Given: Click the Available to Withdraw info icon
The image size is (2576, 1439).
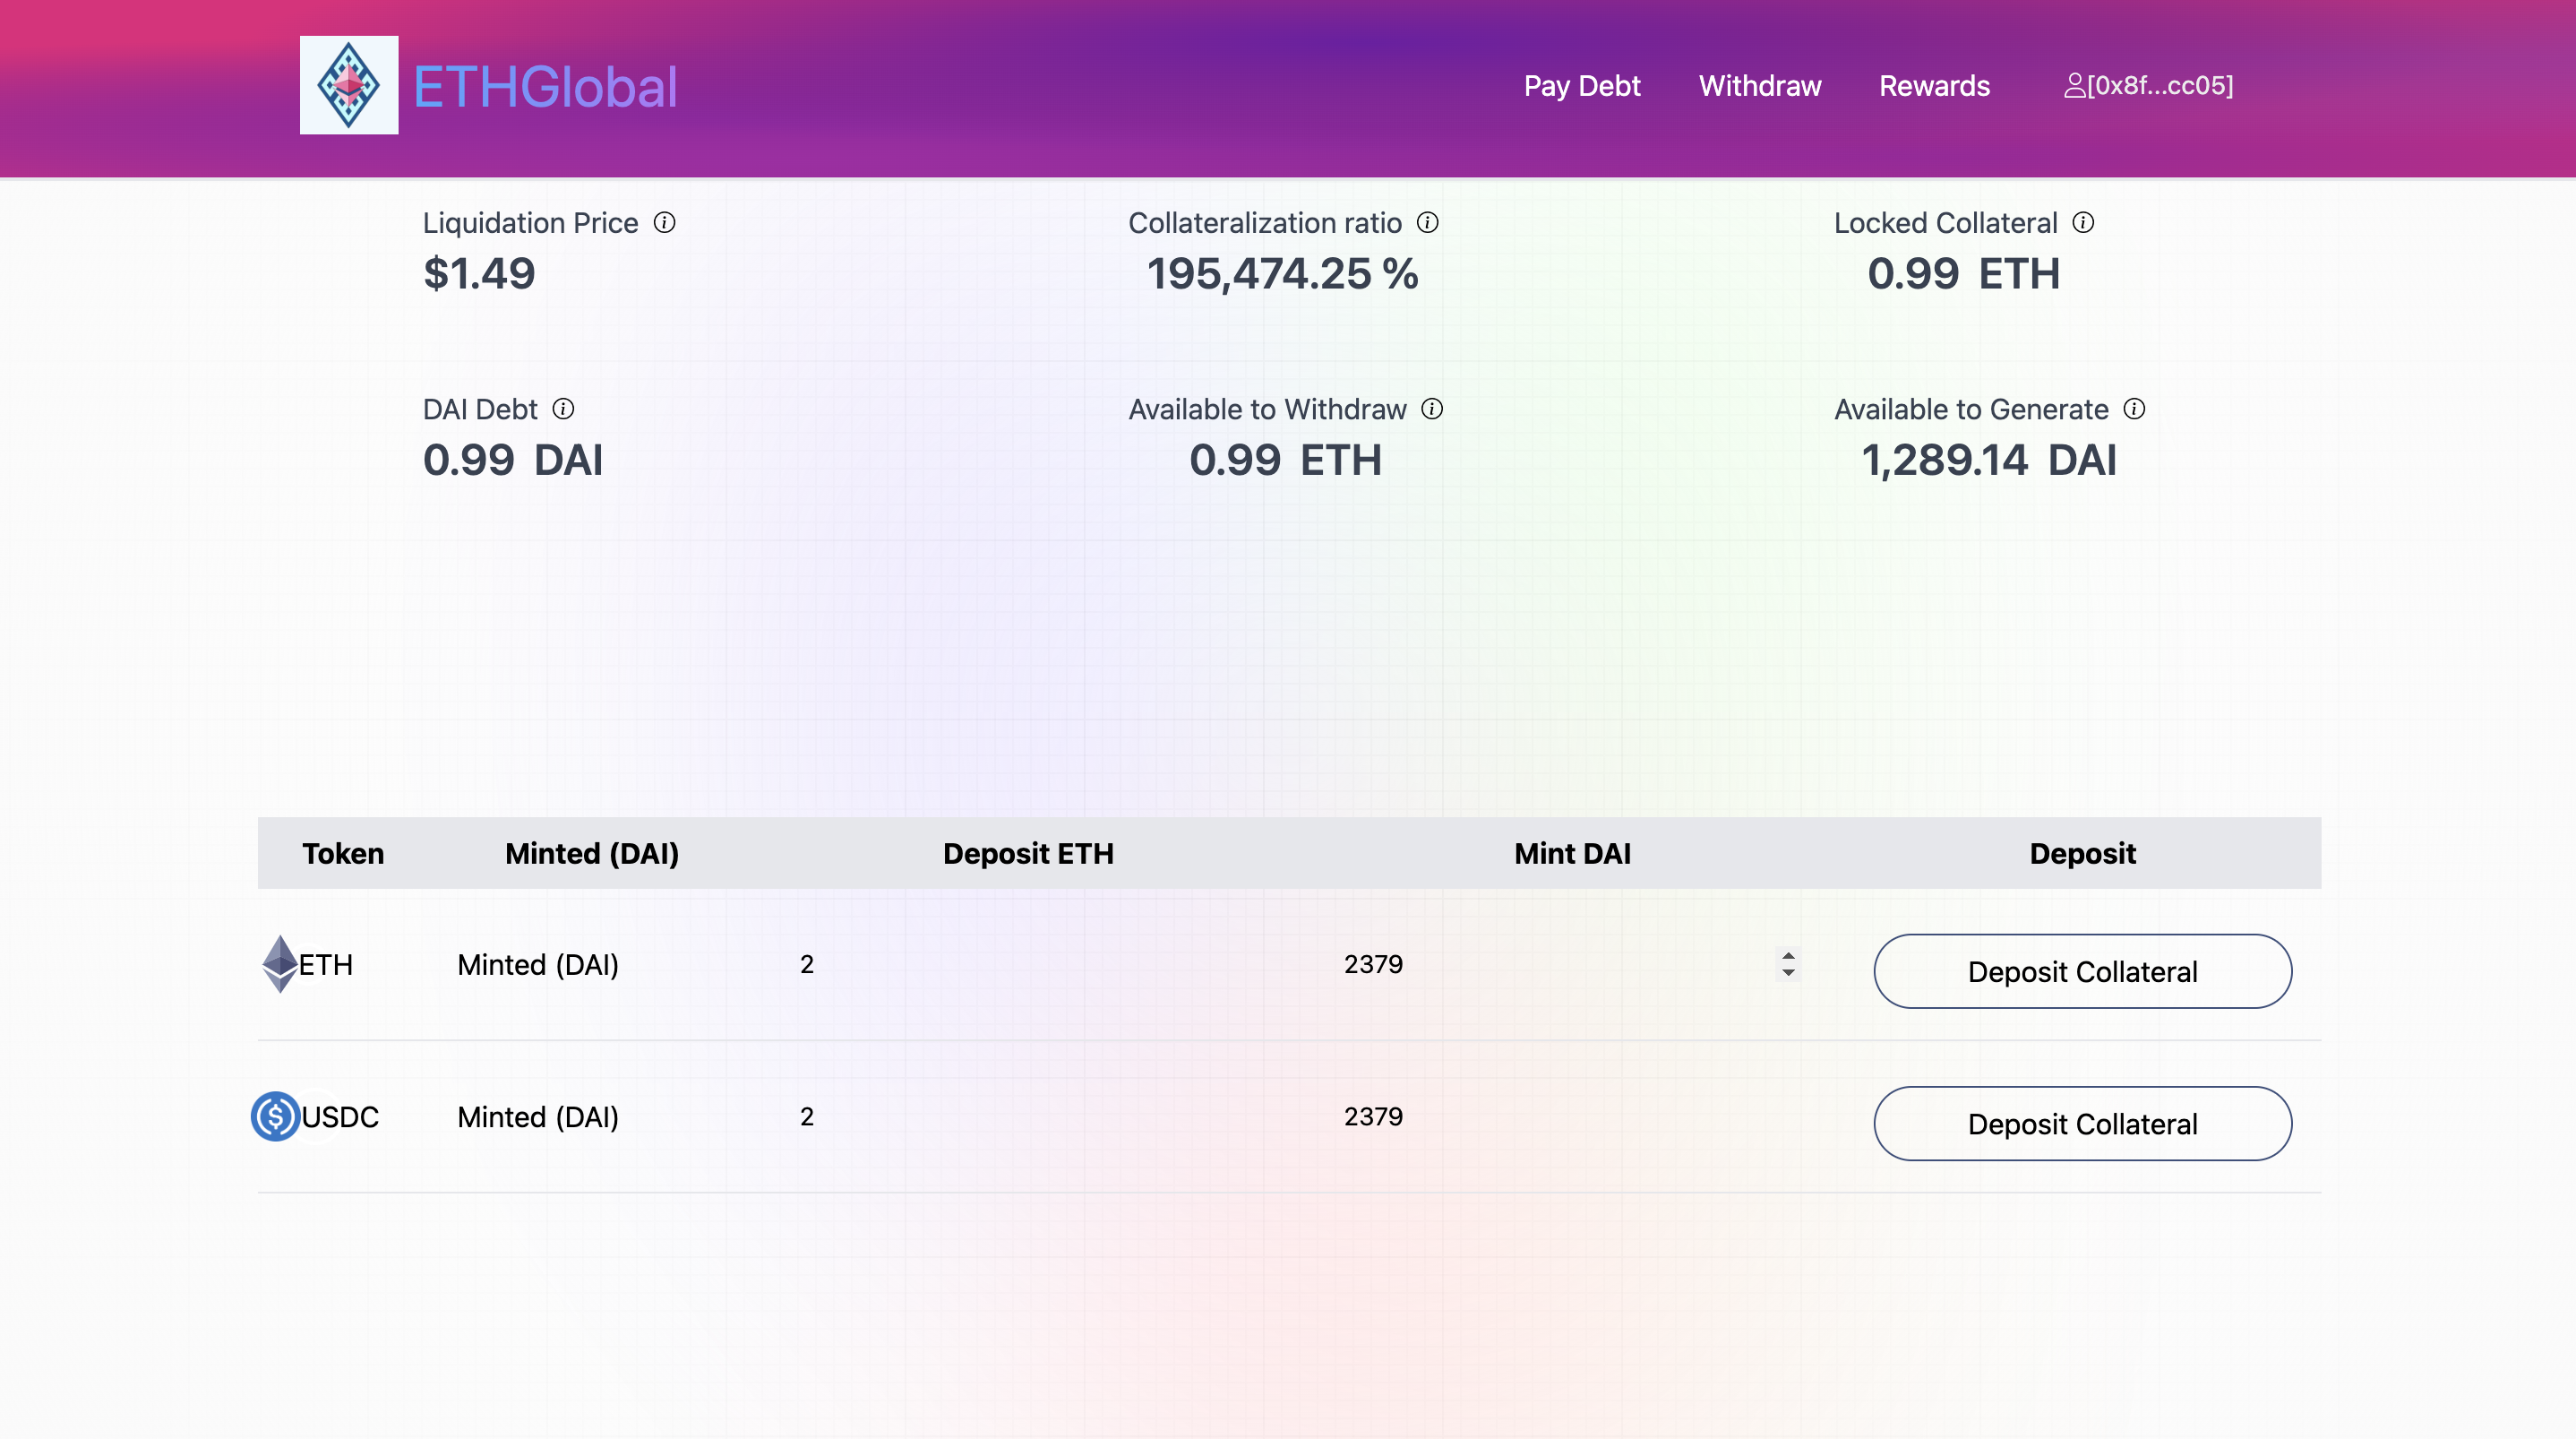Looking at the screenshot, I should coord(1433,409).
